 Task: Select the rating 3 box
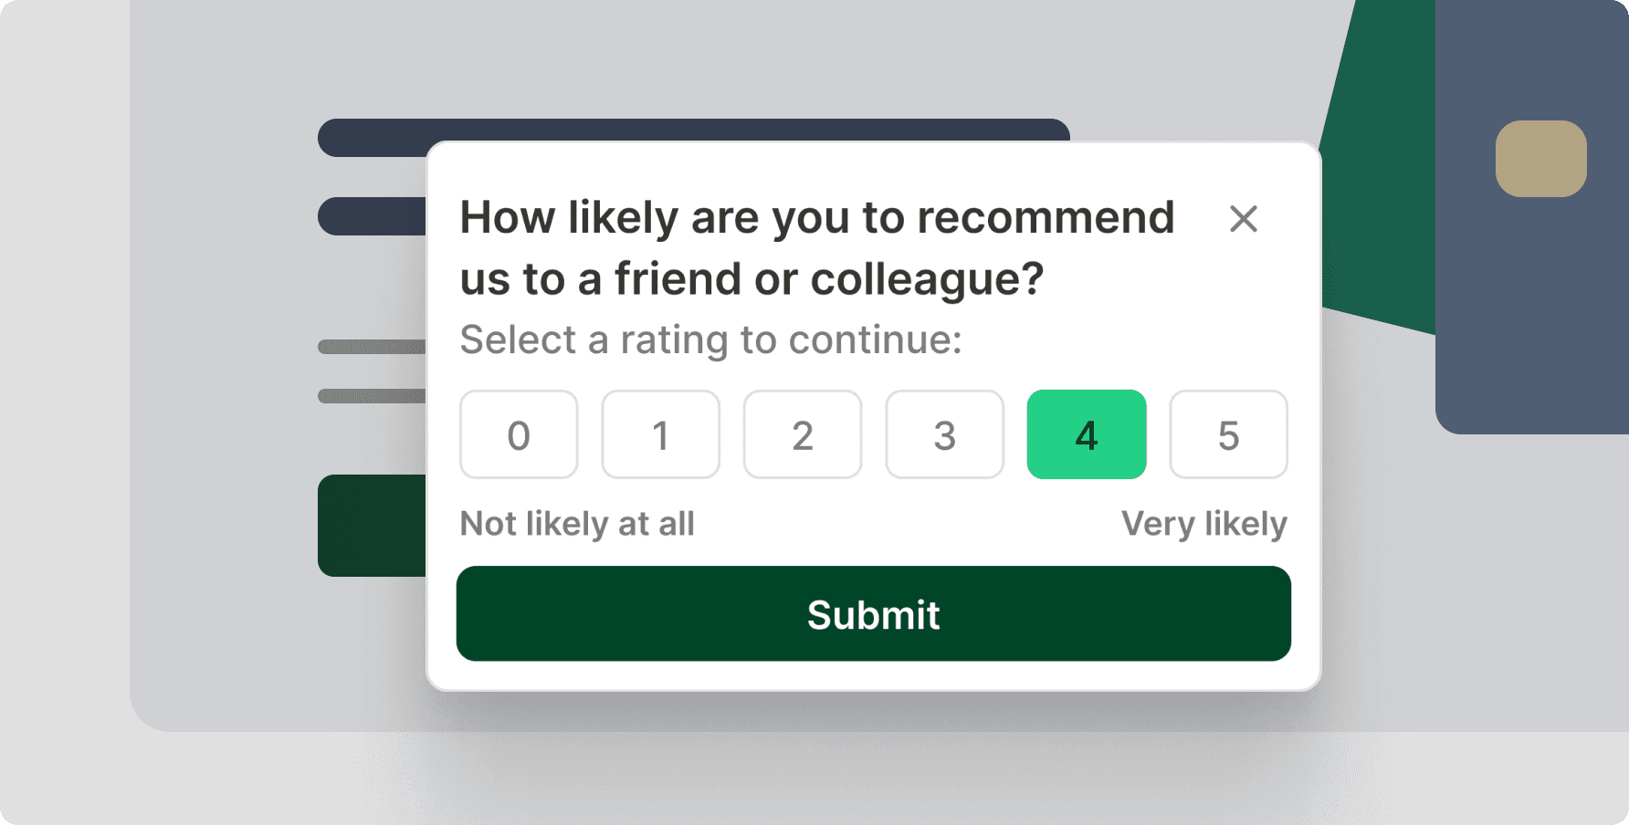click(x=944, y=434)
